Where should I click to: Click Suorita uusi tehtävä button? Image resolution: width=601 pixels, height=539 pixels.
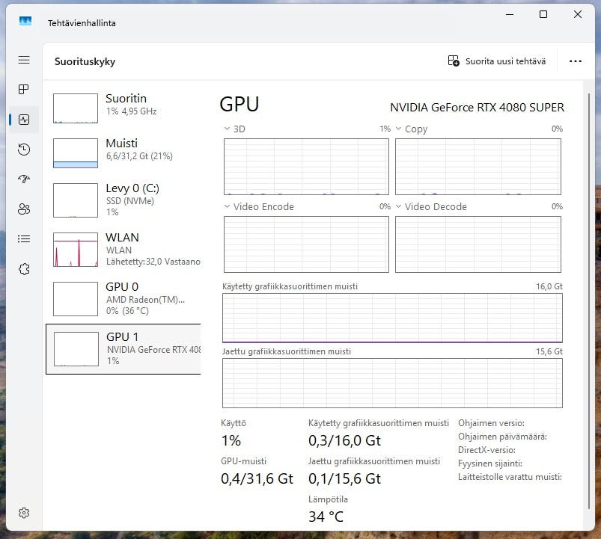click(x=497, y=61)
